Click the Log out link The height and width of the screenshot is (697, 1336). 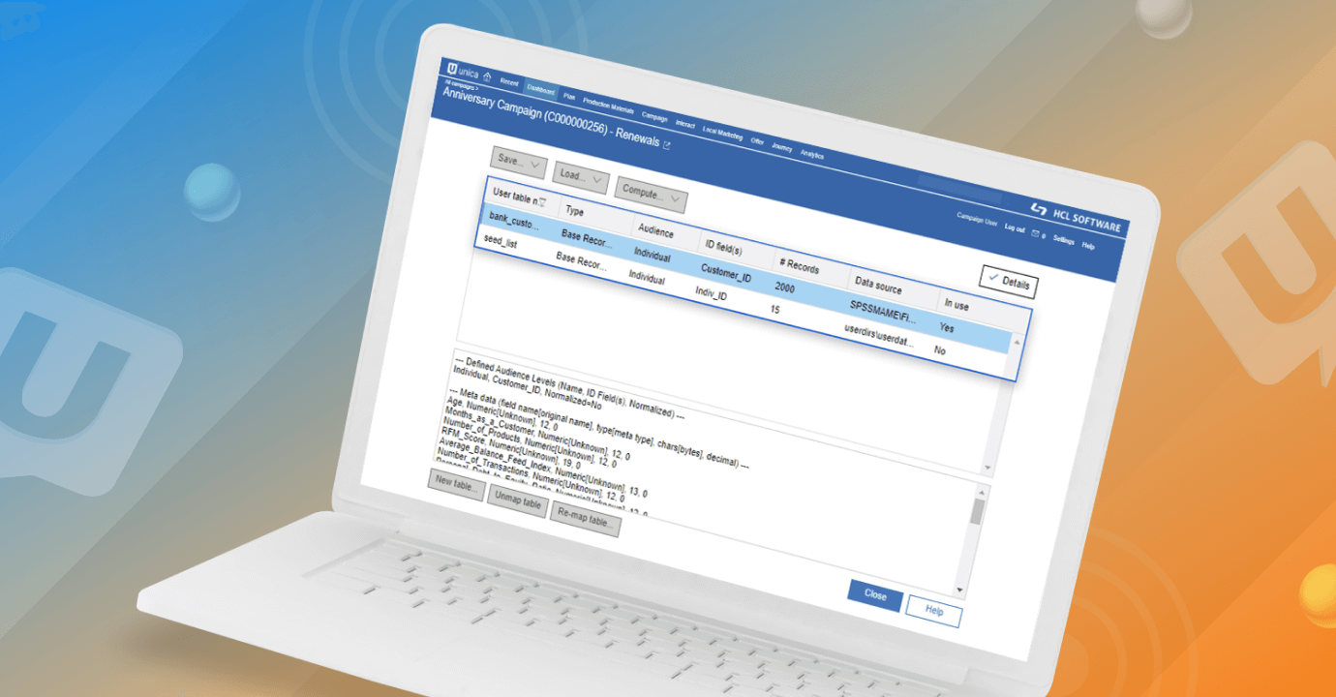(1014, 229)
